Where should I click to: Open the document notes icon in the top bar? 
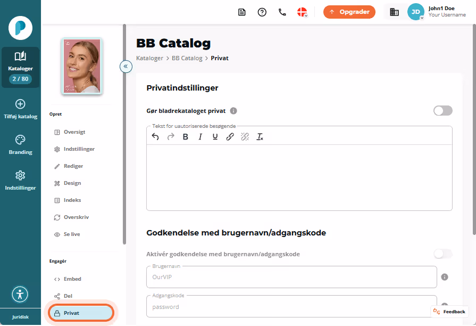(x=241, y=12)
